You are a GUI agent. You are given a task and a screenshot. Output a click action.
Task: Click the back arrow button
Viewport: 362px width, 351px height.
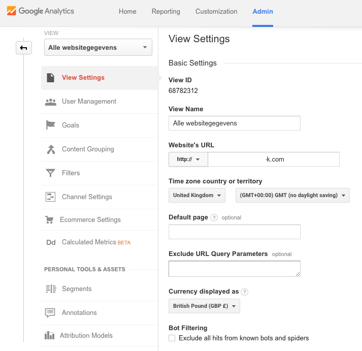24,48
